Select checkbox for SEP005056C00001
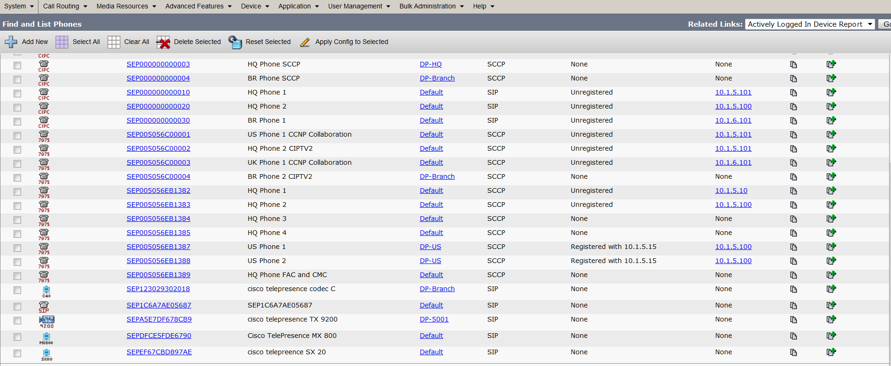The height and width of the screenshot is (366, 891). pos(17,136)
